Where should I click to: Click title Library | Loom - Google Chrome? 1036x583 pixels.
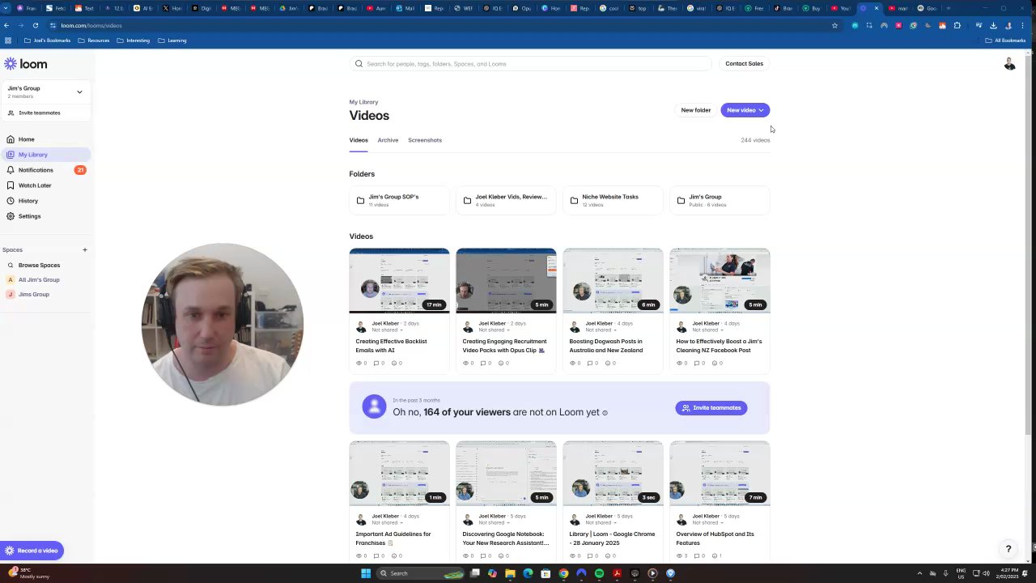coord(612,538)
